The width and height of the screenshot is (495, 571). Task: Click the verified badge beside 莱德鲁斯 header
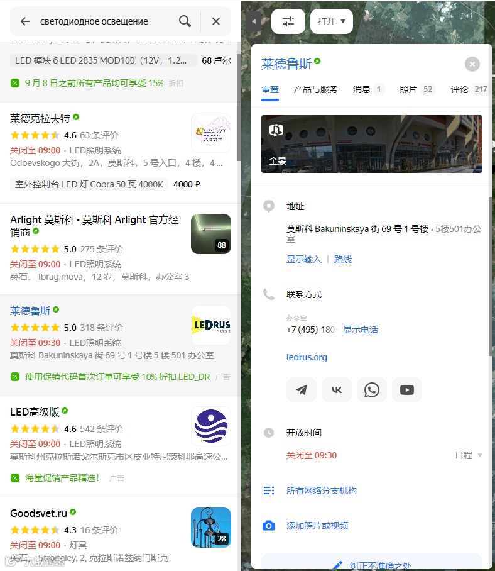tap(317, 61)
